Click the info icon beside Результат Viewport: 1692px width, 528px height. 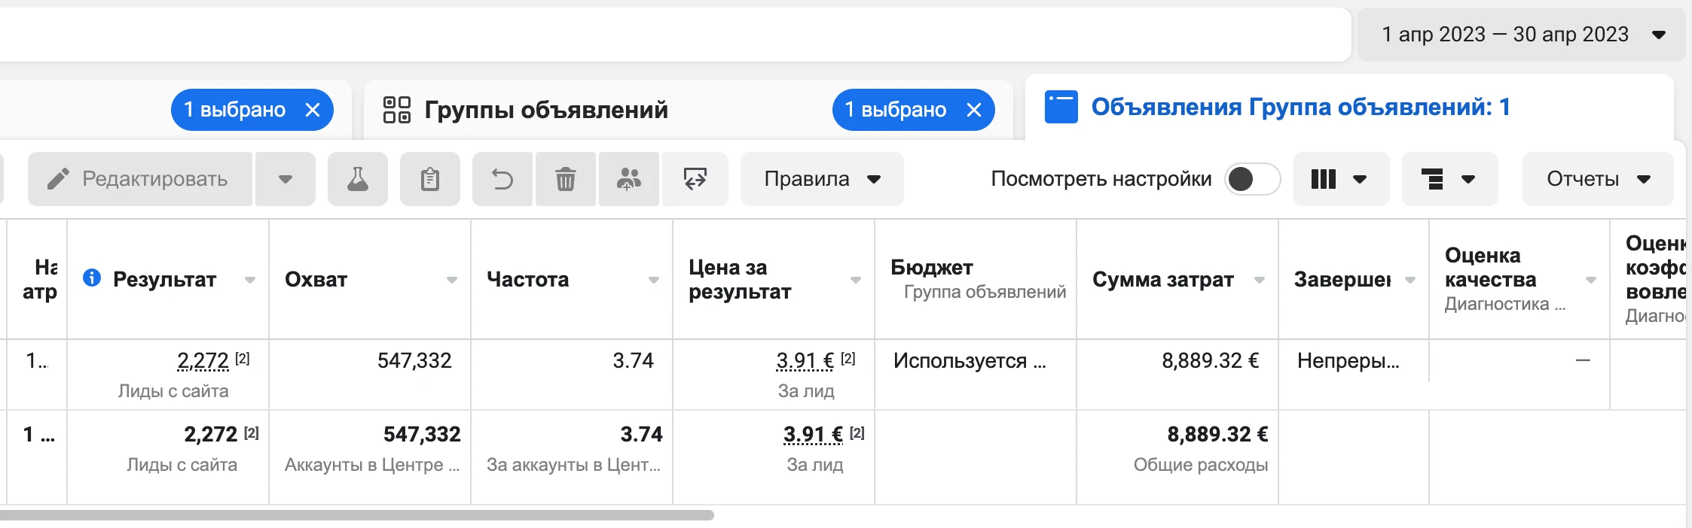coord(92,278)
